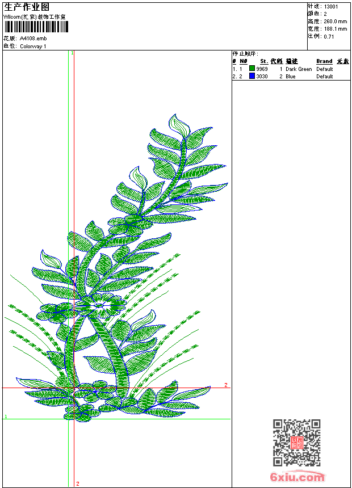This screenshot has height=488, width=352.
Task: Select the Dark Green row description
Action: (x=299, y=69)
